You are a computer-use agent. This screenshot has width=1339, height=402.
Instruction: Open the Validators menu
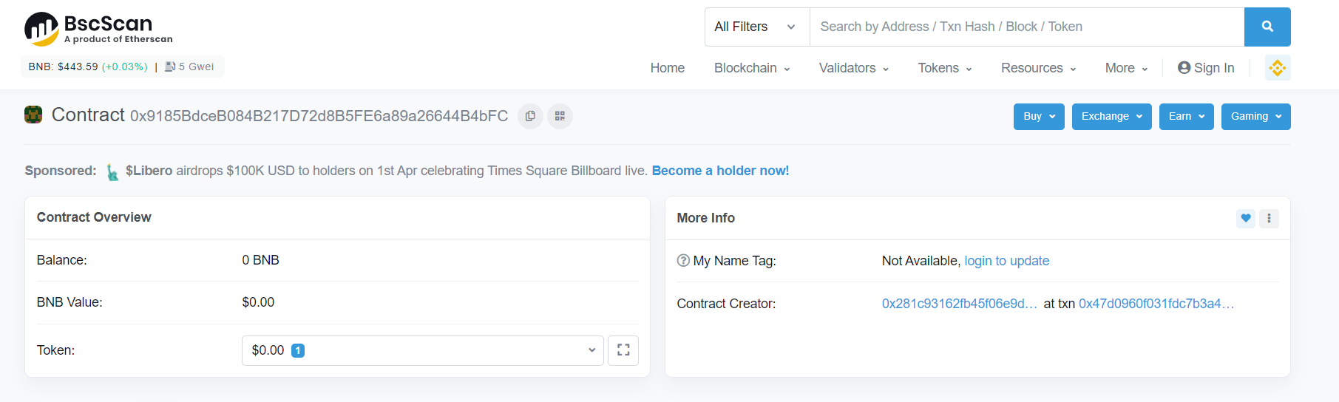(x=853, y=68)
